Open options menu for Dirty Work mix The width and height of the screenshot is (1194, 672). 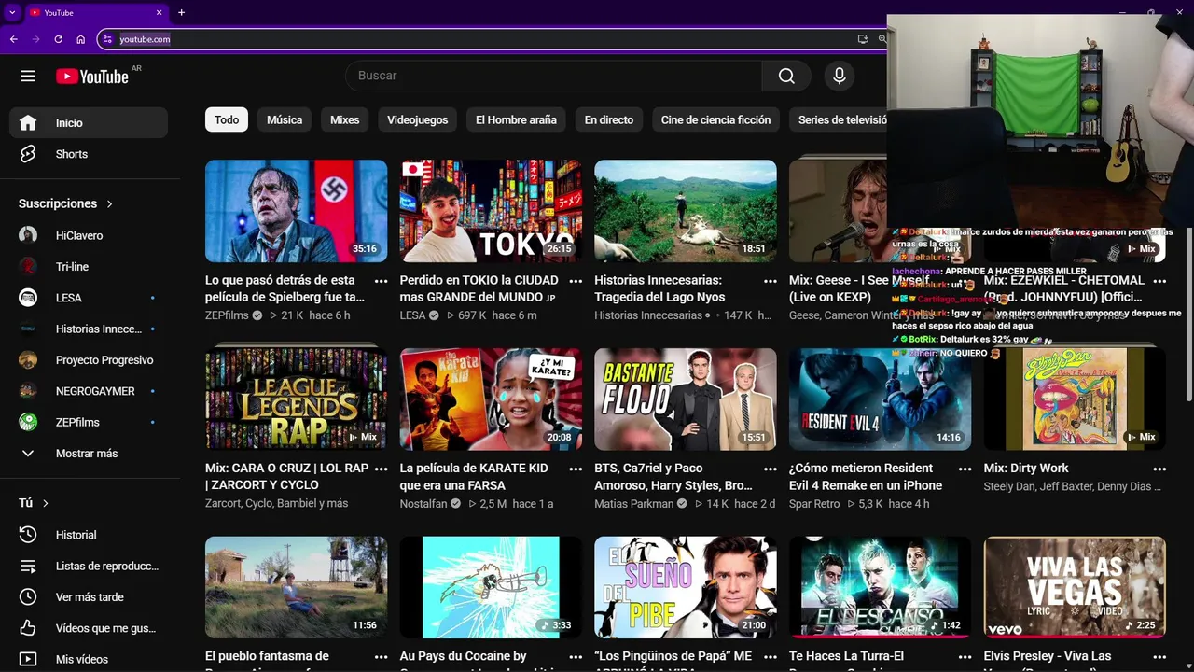point(1159,469)
